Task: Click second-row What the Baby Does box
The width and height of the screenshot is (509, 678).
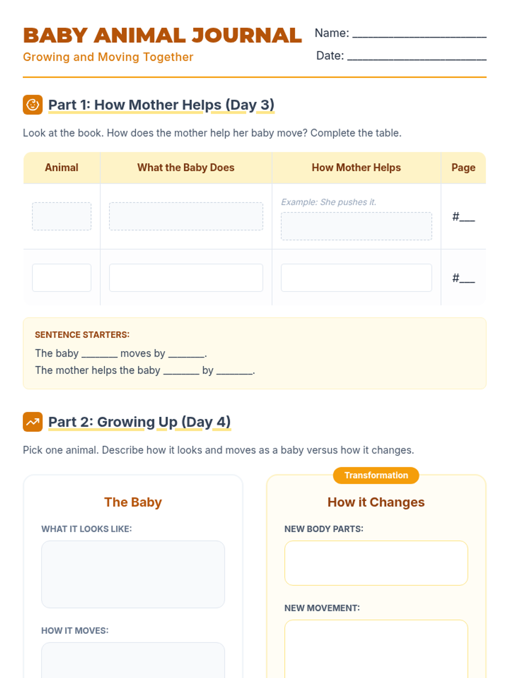Action: [x=186, y=278]
